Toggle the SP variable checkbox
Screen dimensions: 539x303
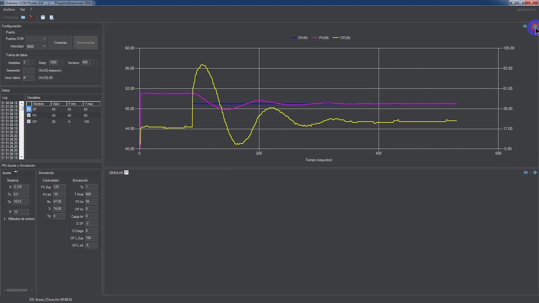tap(29, 109)
